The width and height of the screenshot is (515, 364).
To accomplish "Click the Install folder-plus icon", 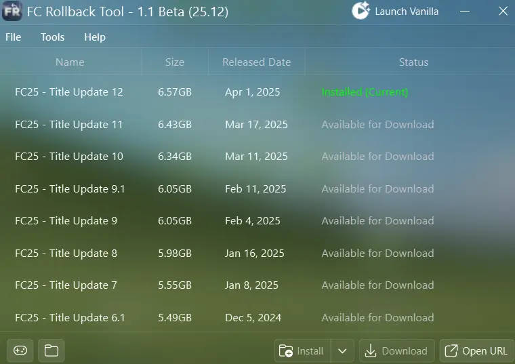I will point(286,351).
